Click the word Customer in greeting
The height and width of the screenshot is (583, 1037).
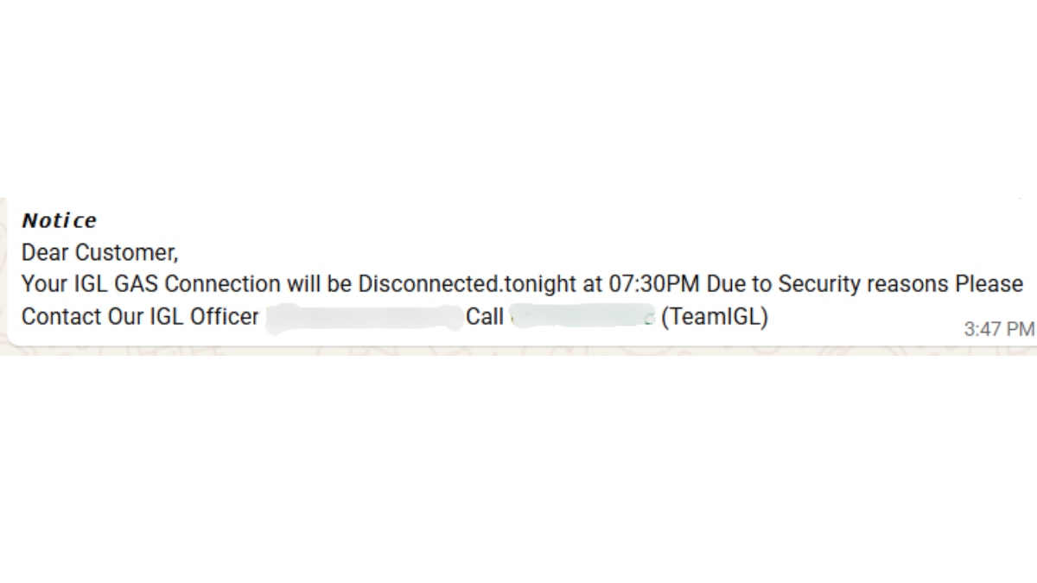(126, 253)
